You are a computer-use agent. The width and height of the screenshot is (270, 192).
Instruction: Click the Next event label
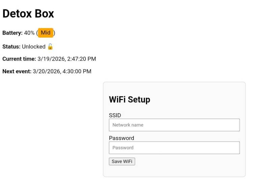coord(17,71)
